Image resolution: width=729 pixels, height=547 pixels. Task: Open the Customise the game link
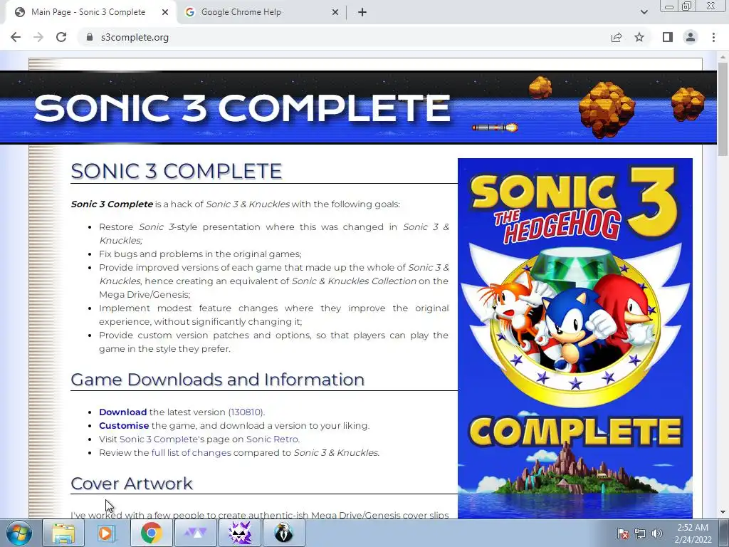click(x=124, y=426)
